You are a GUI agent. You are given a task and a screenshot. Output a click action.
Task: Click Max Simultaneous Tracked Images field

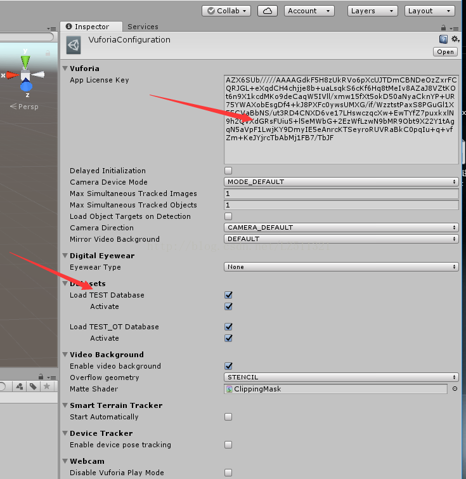tap(341, 194)
